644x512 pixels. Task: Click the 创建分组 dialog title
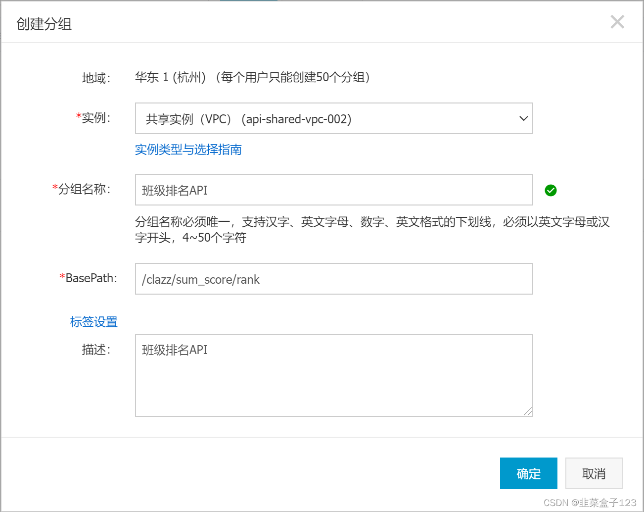click(x=44, y=24)
